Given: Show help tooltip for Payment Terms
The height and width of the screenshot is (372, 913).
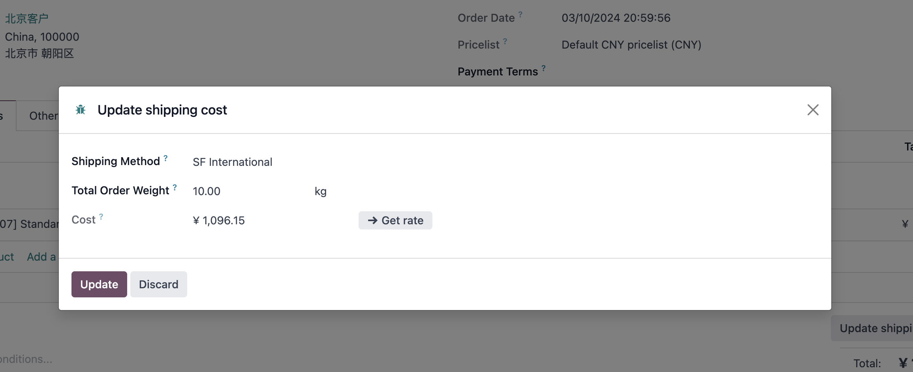Looking at the screenshot, I should tap(544, 68).
